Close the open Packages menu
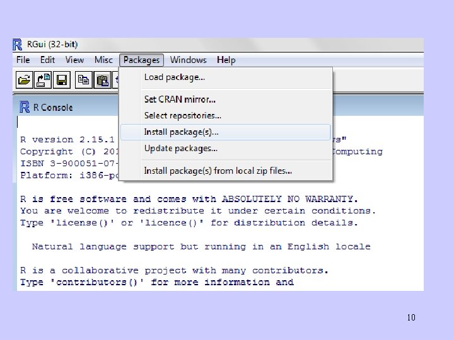Viewport: 454px width, 340px height. (141, 60)
